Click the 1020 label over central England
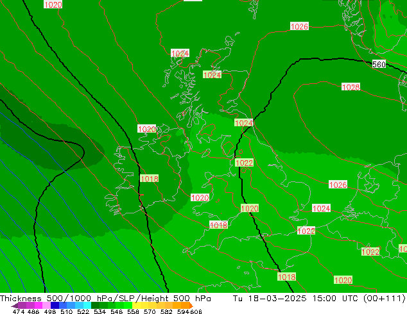Screen dimensions: 407x314 coord(250,208)
